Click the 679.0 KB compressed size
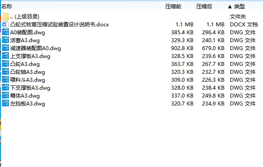Screen dimensions: 263x167 pos(213,48)
